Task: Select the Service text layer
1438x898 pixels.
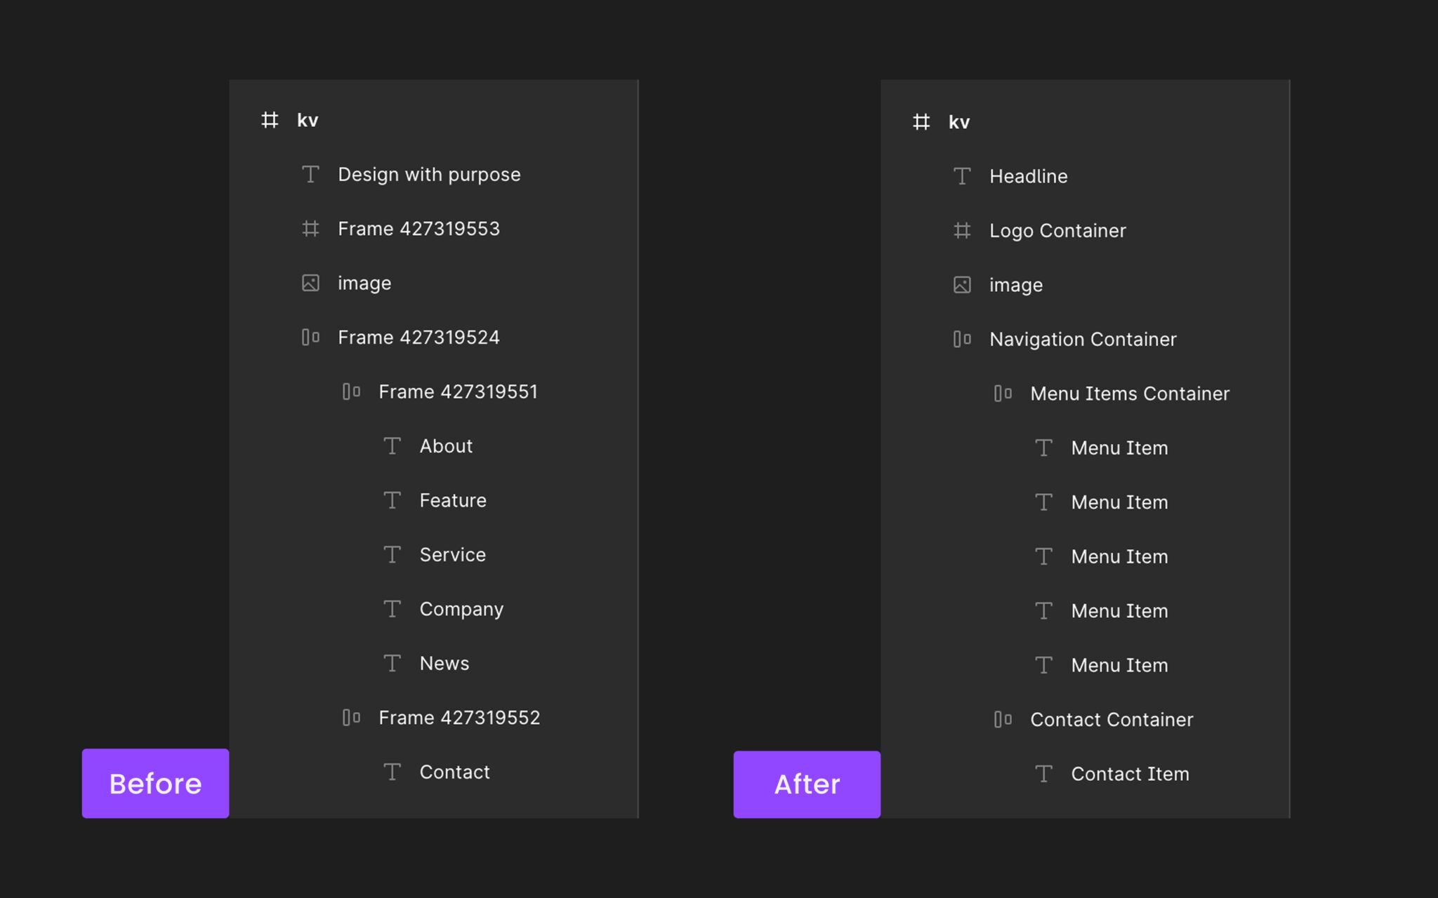Action: 452,555
